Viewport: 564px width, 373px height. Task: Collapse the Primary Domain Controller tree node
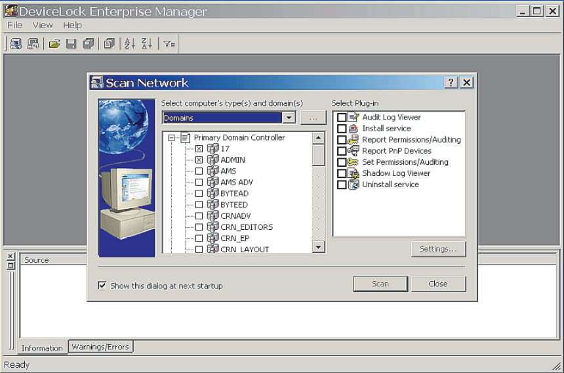(172, 138)
